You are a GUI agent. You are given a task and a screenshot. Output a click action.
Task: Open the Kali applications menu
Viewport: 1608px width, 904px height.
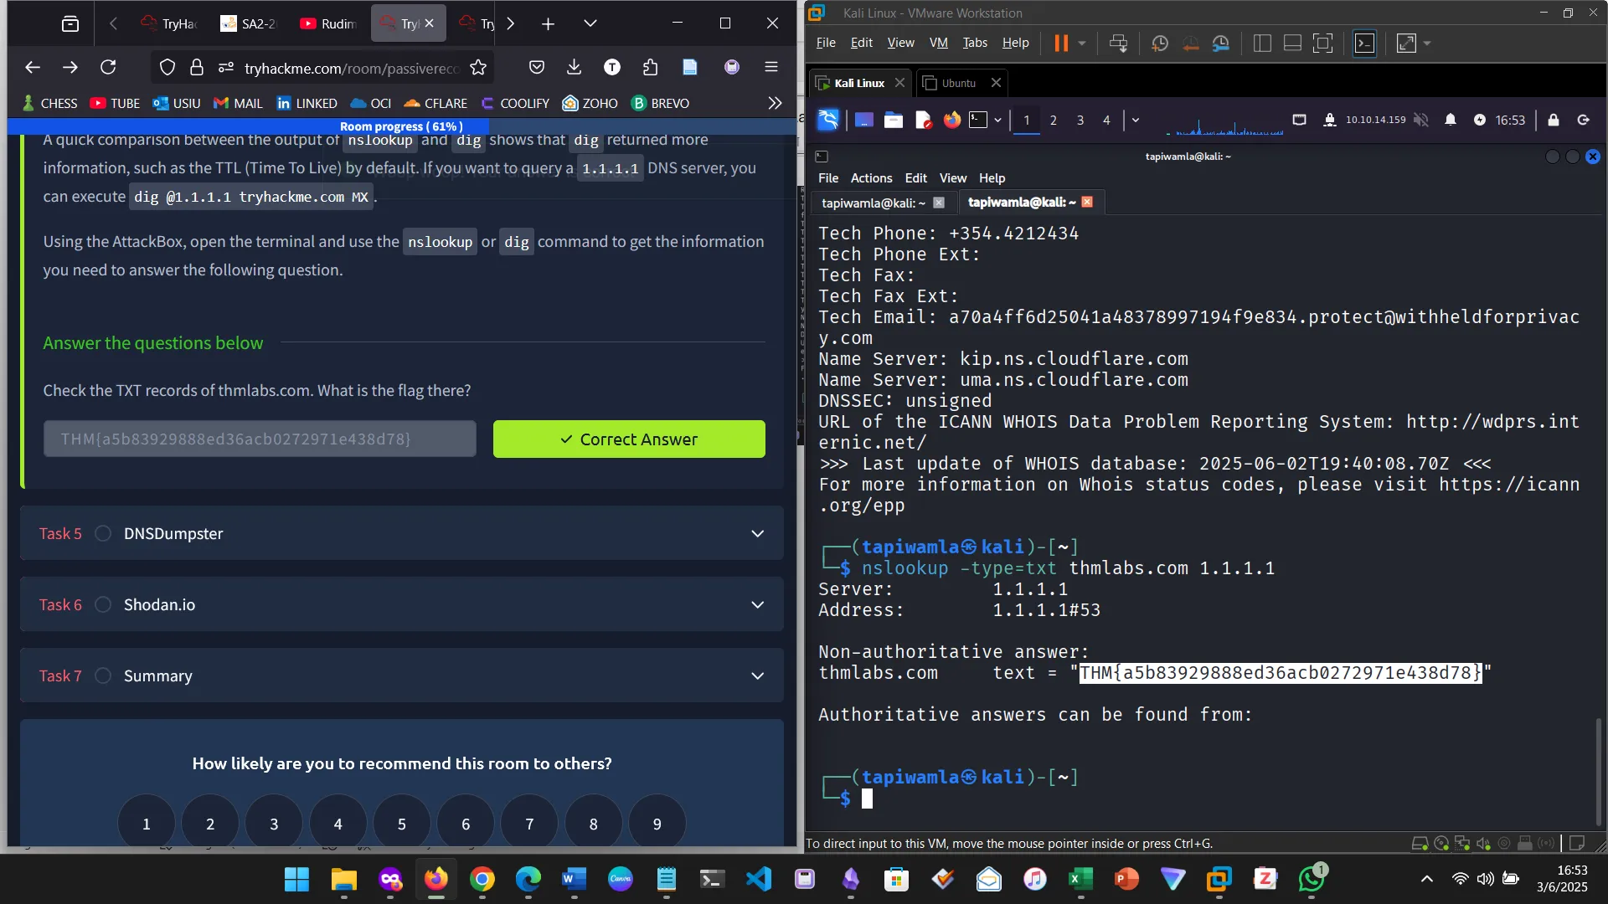pyautogui.click(x=827, y=120)
